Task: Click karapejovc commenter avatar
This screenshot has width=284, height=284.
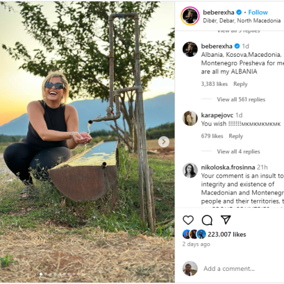Action: tap(190, 118)
